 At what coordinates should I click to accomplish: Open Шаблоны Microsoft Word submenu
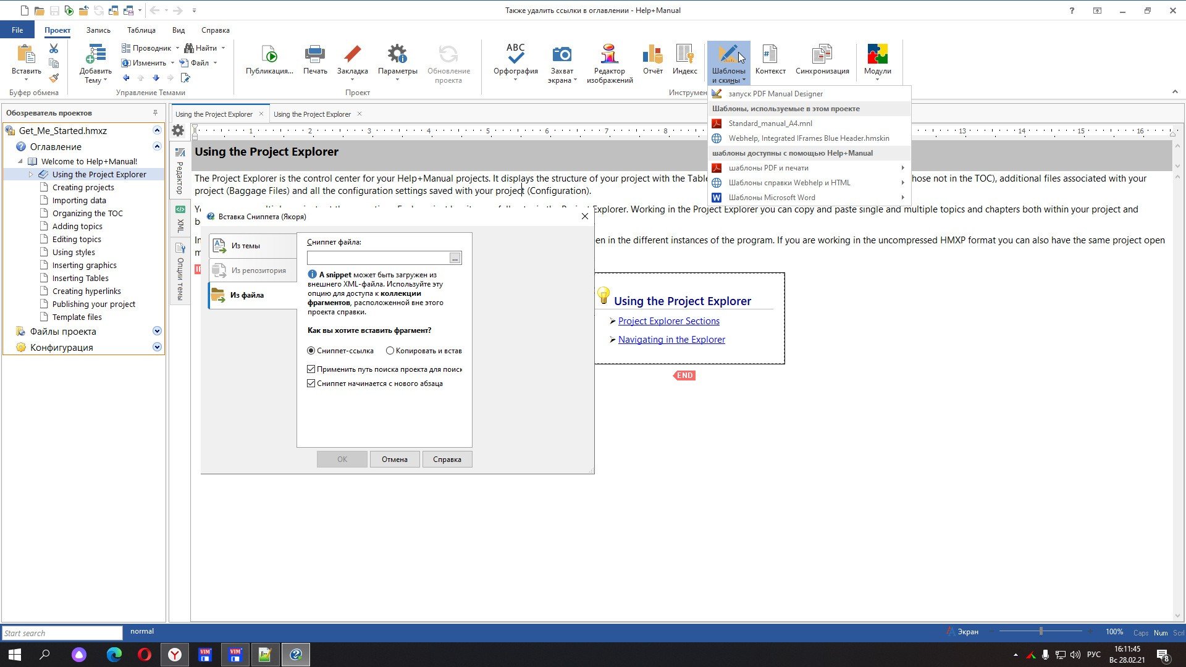pyautogui.click(x=809, y=198)
